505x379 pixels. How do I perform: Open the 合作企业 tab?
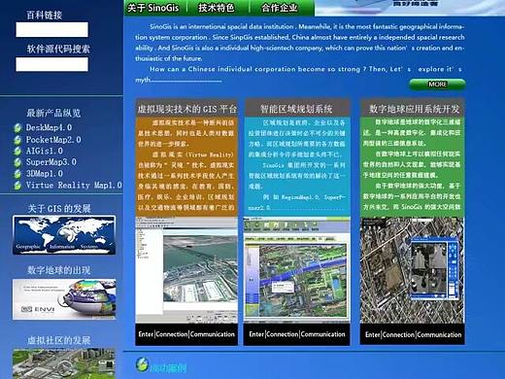click(x=280, y=8)
